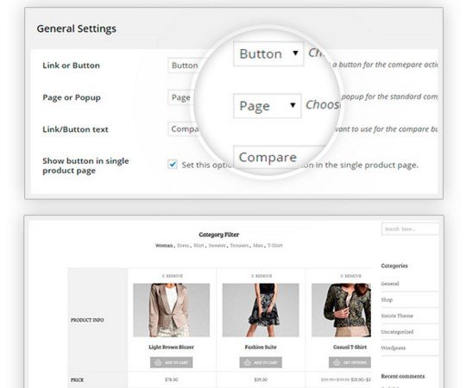Open the Light Brown Blazer product image
This screenshot has width=466, height=388.
(x=172, y=310)
